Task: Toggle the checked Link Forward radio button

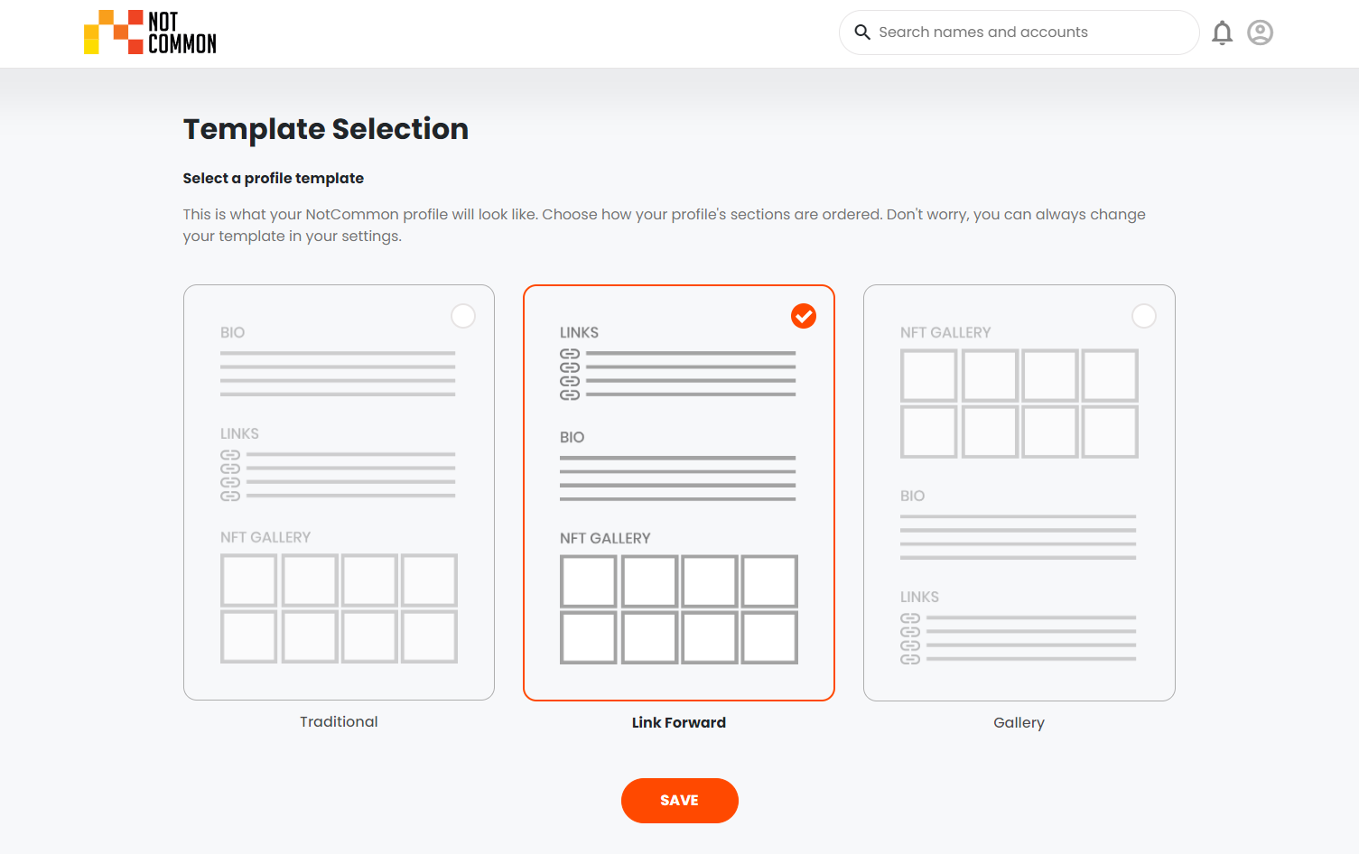Action: pyautogui.click(x=804, y=316)
